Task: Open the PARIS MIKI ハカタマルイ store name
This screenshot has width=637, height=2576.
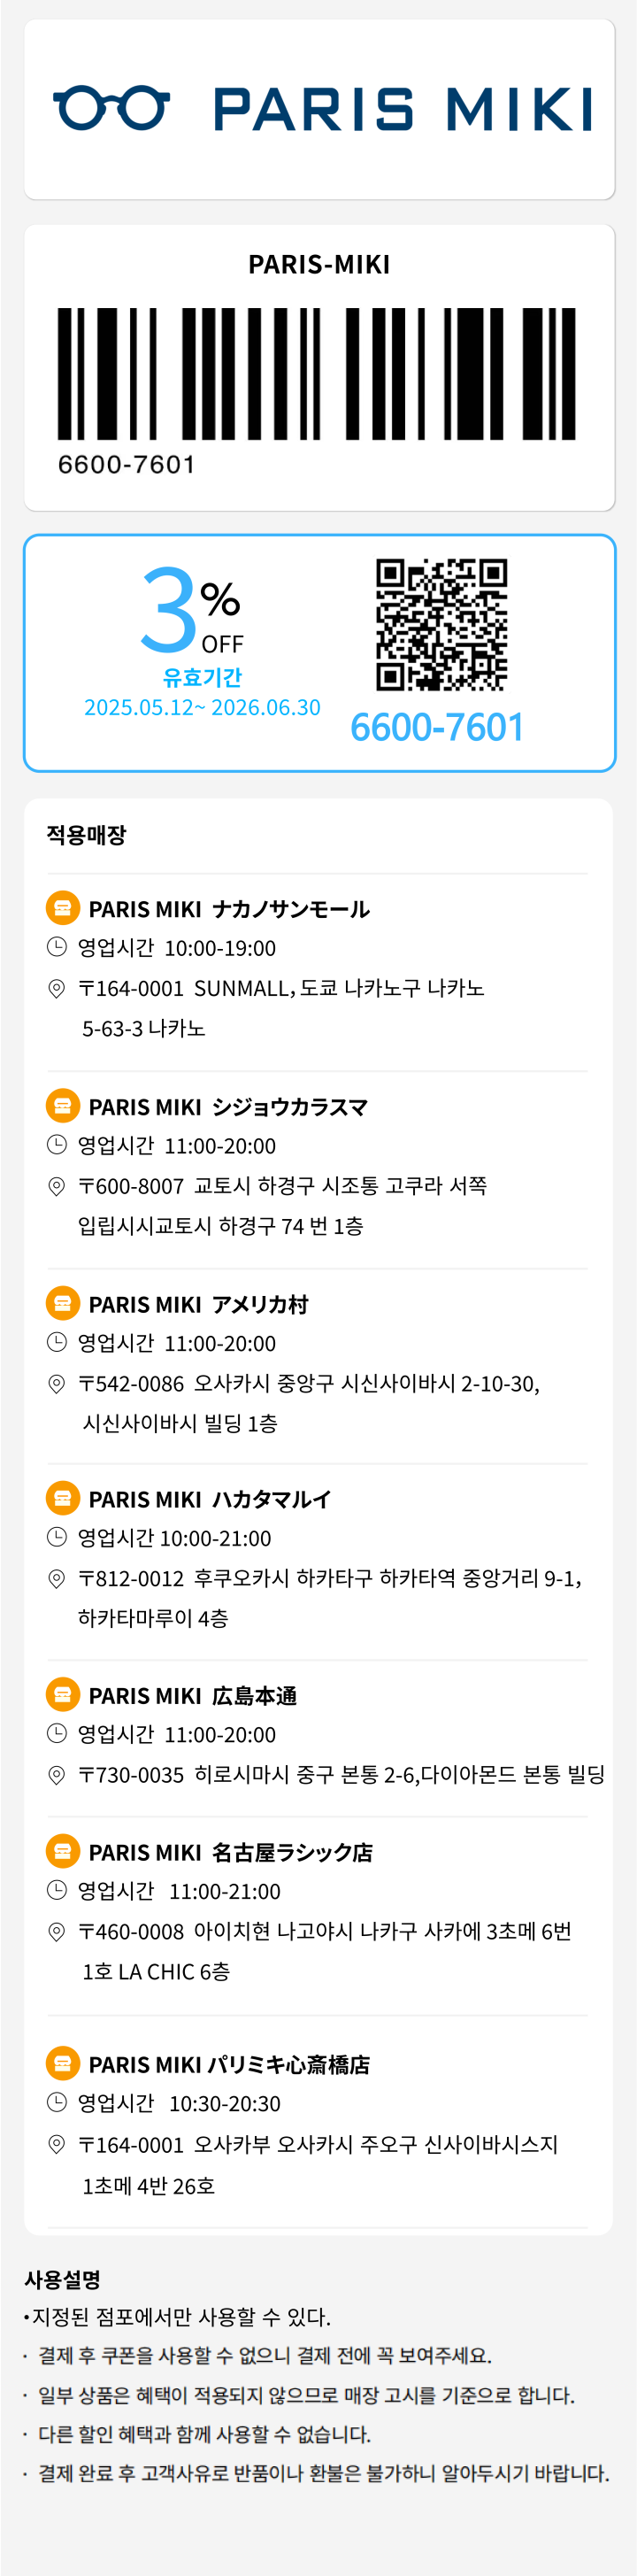Action: click(210, 1499)
